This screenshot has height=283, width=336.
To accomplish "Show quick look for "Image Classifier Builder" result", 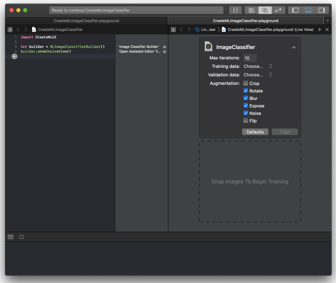I will coord(165,47).
